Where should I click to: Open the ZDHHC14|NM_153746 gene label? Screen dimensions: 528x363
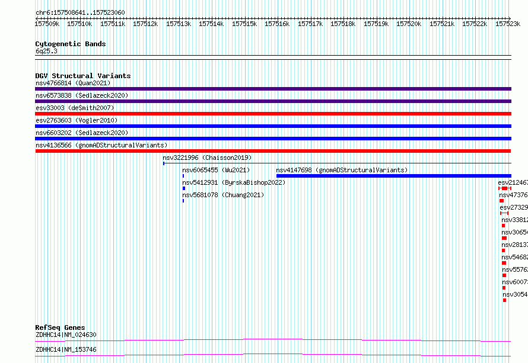click(x=66, y=349)
